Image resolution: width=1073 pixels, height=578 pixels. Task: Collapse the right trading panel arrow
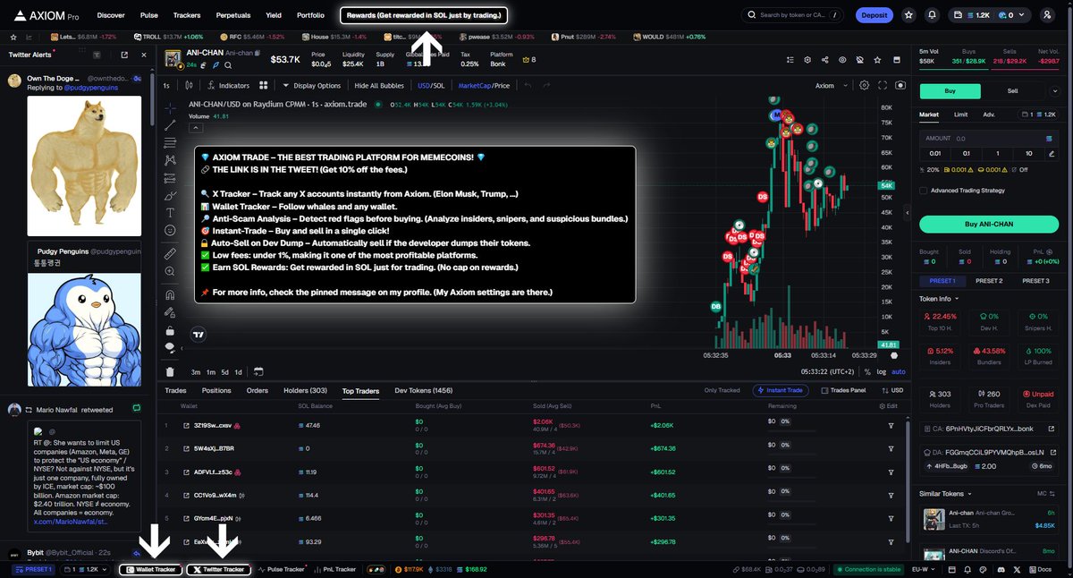908,213
